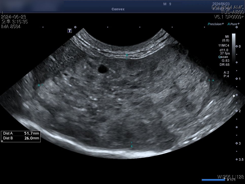
Task: Click the IMA 8584 image number
Action: [x=11, y=26]
